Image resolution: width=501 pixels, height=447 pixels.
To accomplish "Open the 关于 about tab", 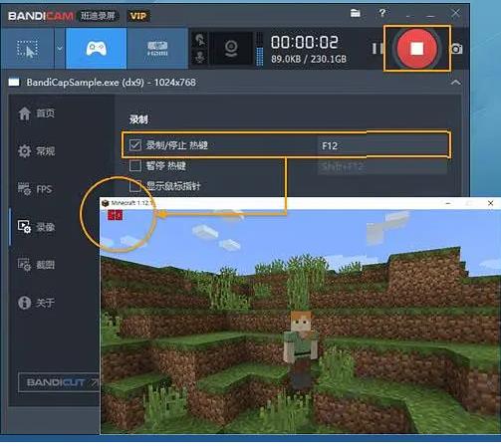I will tap(37, 303).
